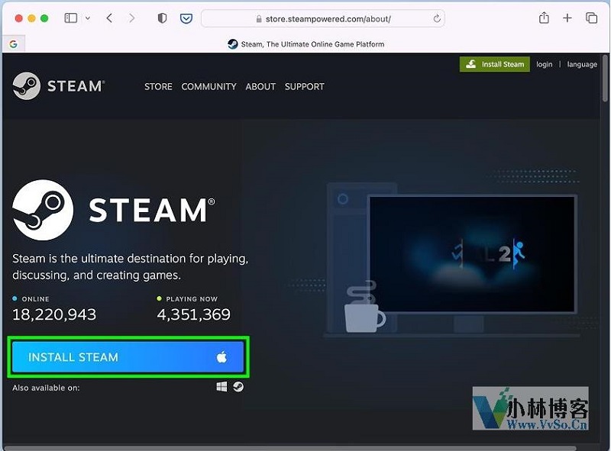Screen dimensions: 611x451
Task: Open the COMMUNITY menu
Action: click(209, 86)
